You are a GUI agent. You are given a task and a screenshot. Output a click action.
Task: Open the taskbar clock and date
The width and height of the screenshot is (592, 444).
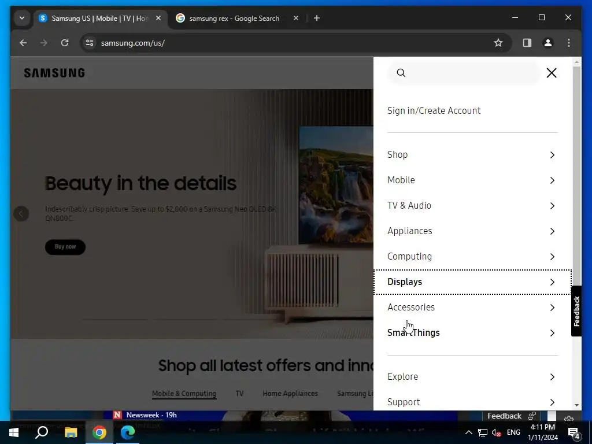tap(542, 432)
